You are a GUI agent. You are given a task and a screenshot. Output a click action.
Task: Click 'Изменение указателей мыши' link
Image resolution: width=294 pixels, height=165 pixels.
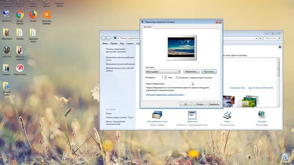120,64
